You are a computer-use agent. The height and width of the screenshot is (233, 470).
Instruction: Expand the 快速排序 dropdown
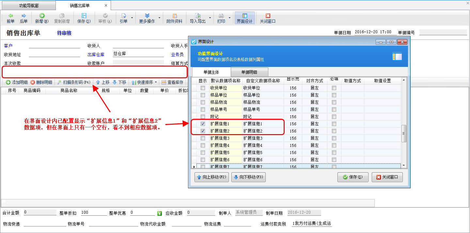tap(156, 82)
